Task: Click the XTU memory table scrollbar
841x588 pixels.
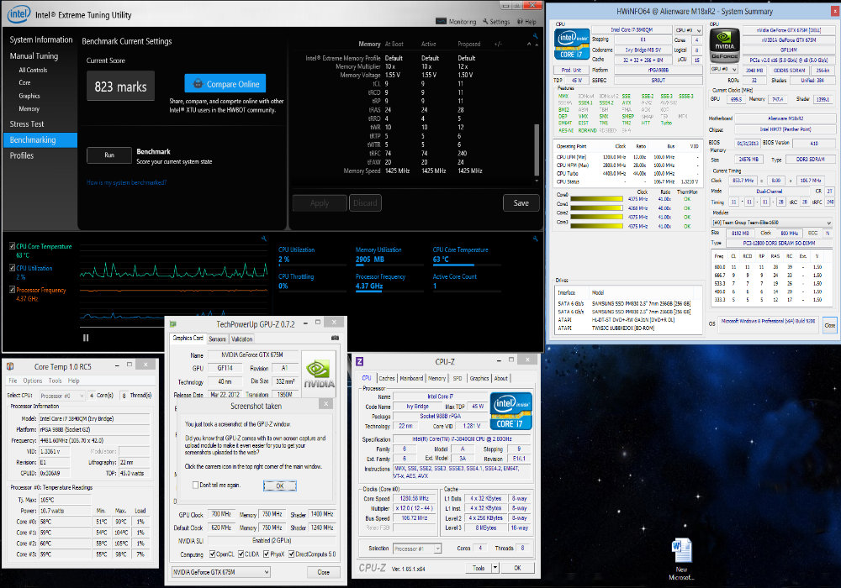Action: pos(537,150)
